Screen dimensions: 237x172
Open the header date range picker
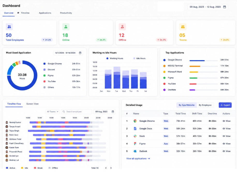point(208,7)
